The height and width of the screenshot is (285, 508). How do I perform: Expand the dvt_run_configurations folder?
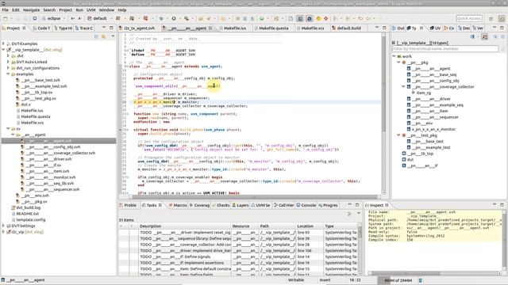[x=8, y=68]
